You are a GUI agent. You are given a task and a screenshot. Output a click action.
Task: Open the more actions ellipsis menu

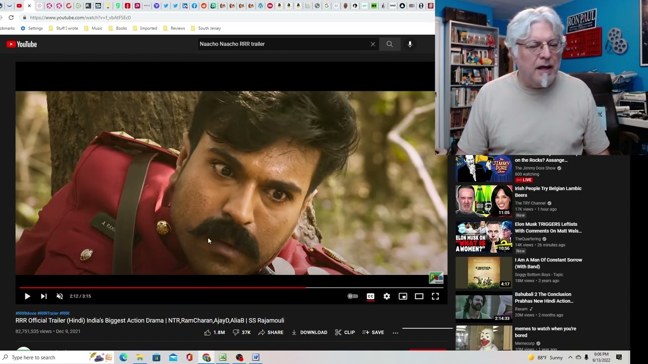click(395, 332)
